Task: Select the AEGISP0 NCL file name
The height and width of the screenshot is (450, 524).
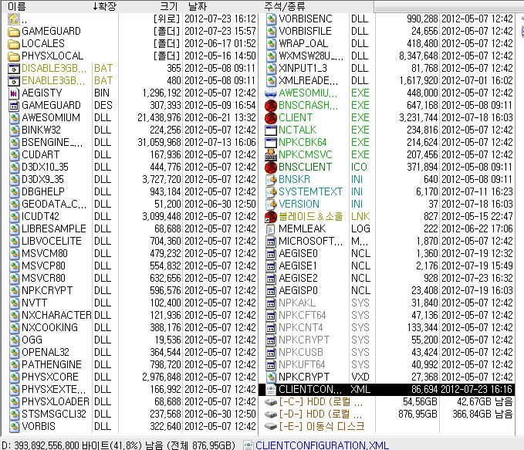Action: (x=298, y=291)
